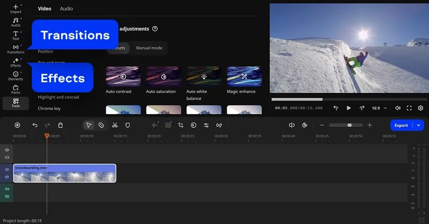
Task: Click the crop tool in the timeline toolbar
Action: 181,125
